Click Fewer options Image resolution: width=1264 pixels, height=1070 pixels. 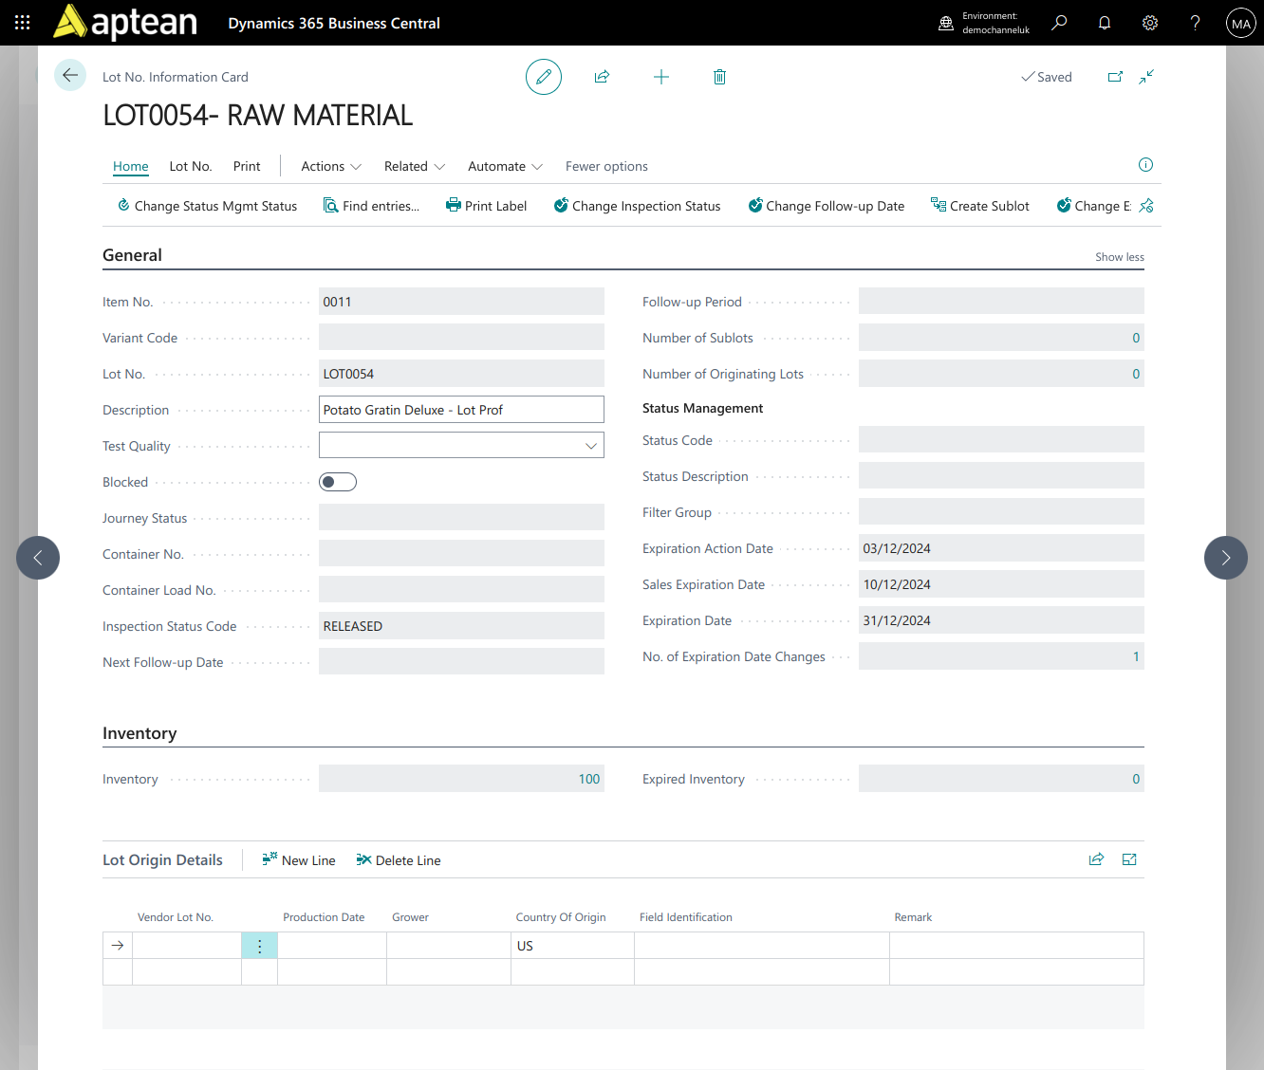[x=606, y=166]
